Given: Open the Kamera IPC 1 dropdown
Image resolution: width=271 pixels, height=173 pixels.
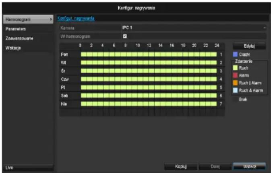Looking at the screenshot, I should [x=193, y=28].
